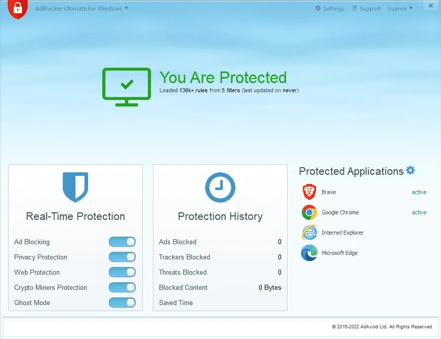Open the AdBlocker Ultimate for Windows dropdown
This screenshot has width=441, height=339.
pos(82,9)
